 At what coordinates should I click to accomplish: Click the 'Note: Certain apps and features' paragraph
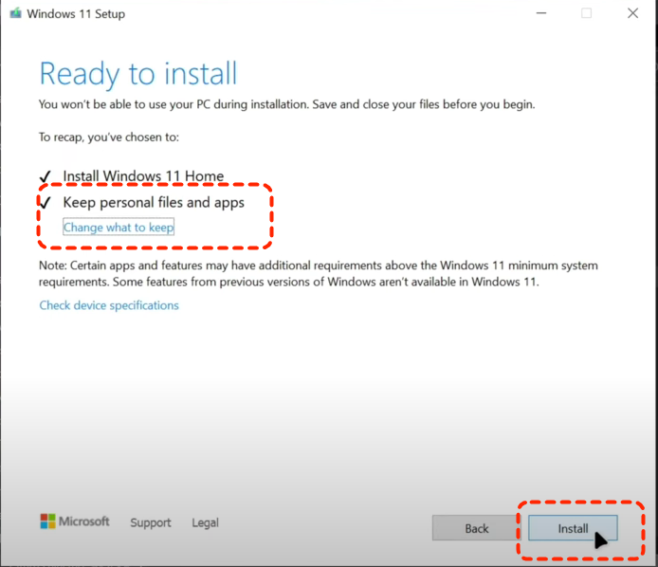(319, 273)
